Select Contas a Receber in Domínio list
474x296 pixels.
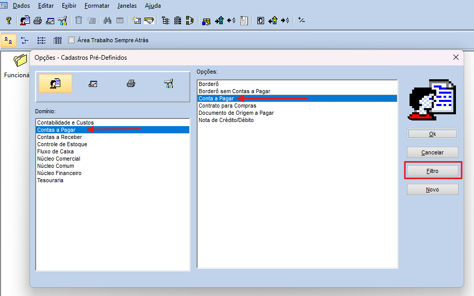[x=59, y=137]
